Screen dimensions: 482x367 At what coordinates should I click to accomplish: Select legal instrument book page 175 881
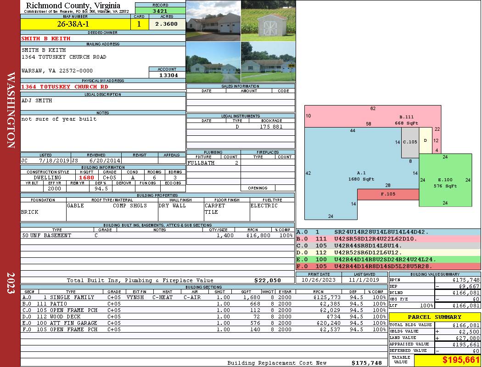(271, 127)
